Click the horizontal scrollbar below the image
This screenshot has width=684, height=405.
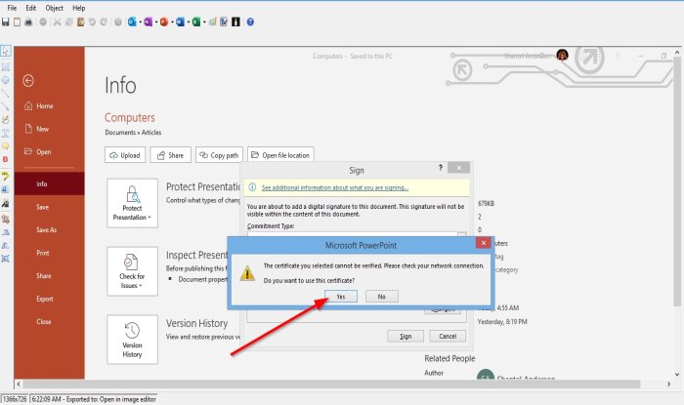click(331, 385)
